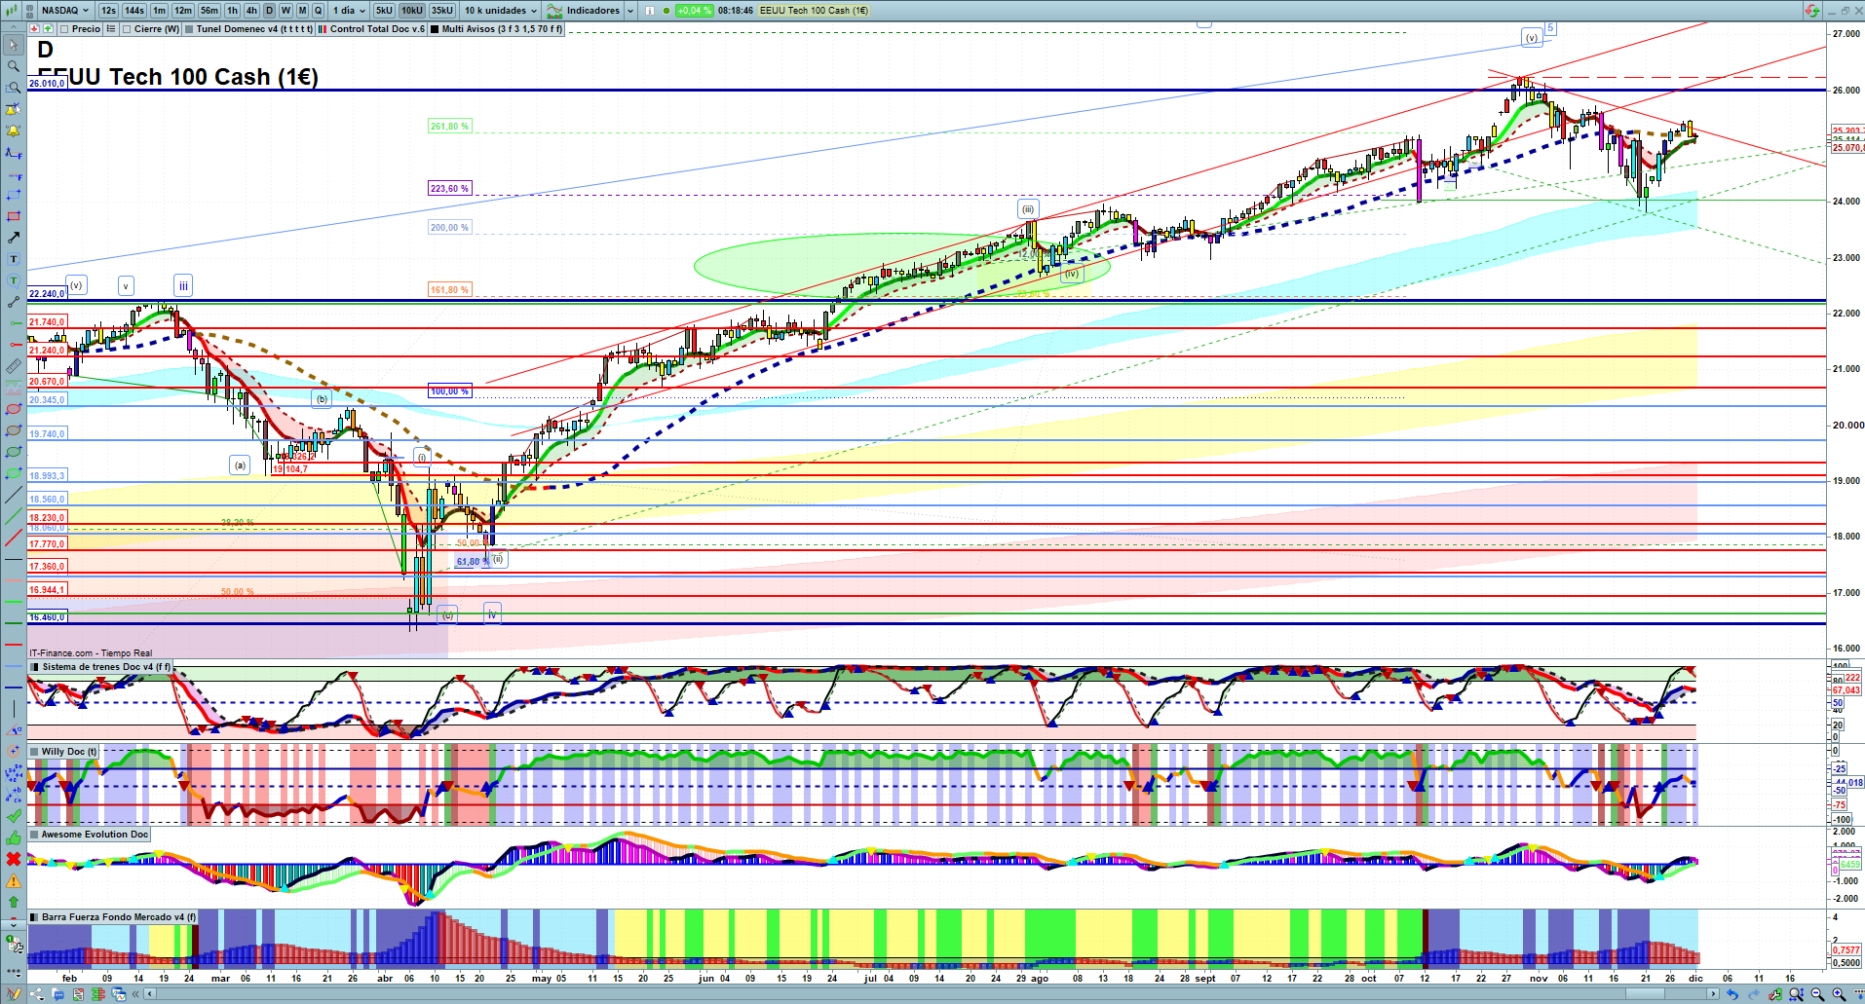Open the 1 día timeframe dropdown
This screenshot has width=1865, height=1004.
[x=349, y=11]
